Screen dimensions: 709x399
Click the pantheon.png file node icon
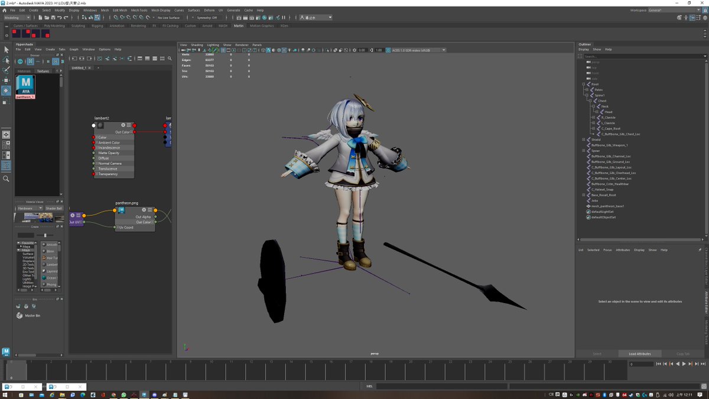[122, 209]
